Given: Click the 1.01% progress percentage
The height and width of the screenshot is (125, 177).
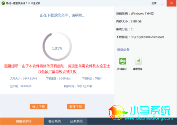Looking at the screenshot, I should (x=57, y=48).
